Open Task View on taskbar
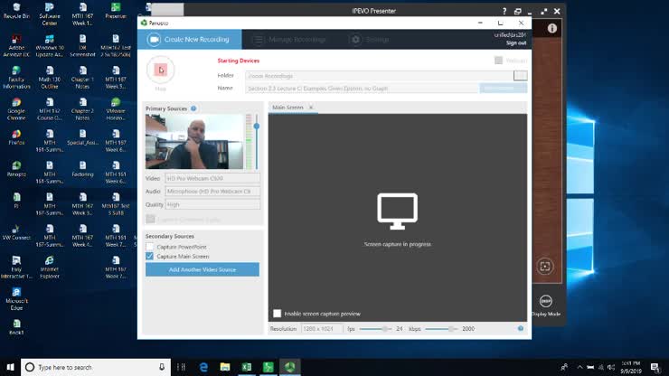Image resolution: width=669 pixels, height=376 pixels. pyautogui.click(x=181, y=367)
